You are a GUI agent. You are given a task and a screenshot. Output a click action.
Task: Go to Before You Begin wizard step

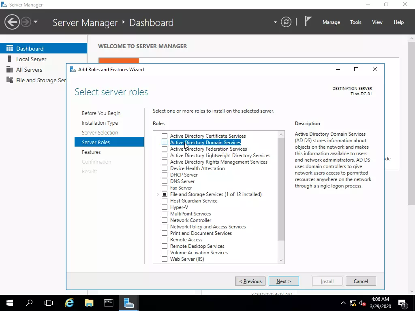pyautogui.click(x=101, y=113)
